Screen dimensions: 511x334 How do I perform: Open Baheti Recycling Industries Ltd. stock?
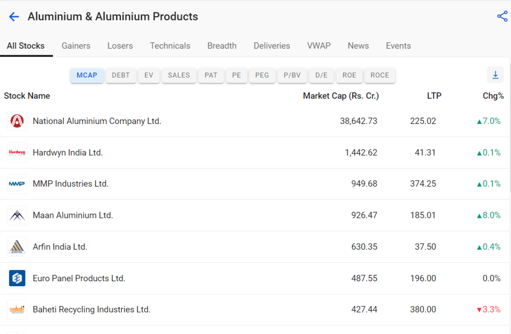(x=92, y=309)
